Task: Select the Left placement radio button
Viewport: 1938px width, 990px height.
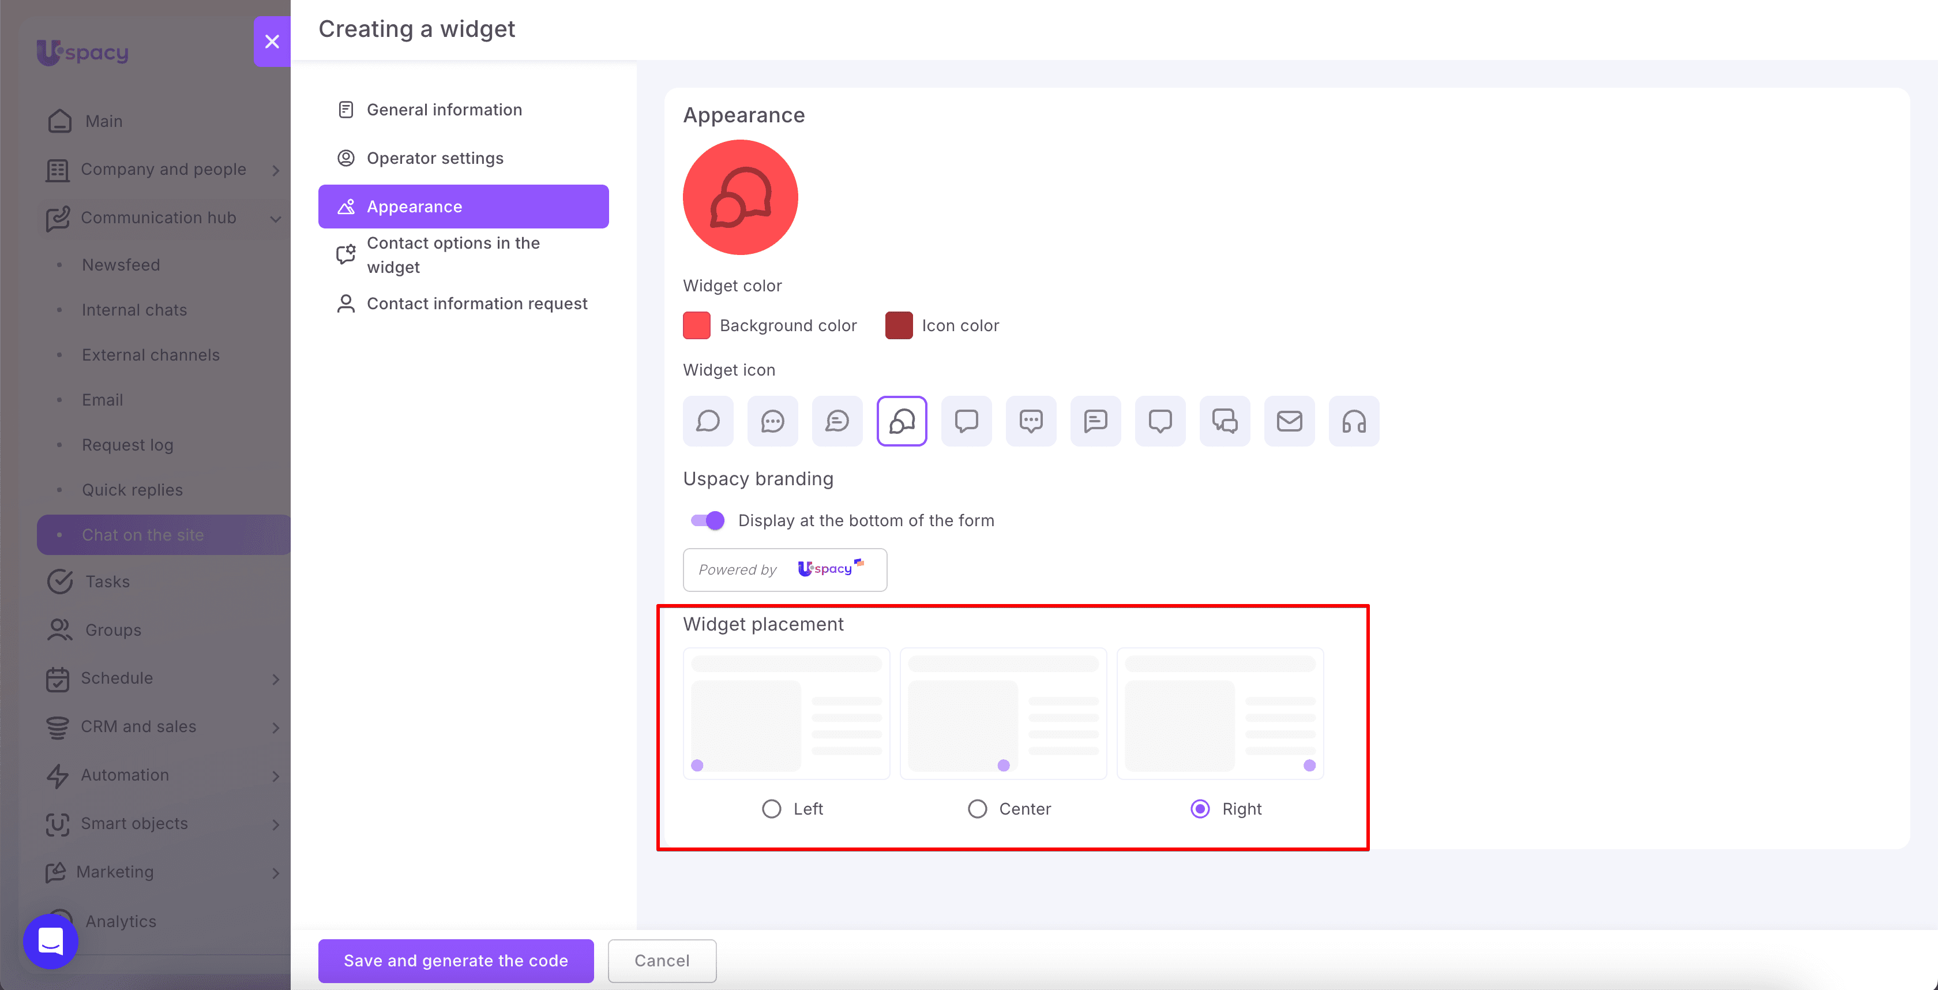Action: tap(772, 809)
